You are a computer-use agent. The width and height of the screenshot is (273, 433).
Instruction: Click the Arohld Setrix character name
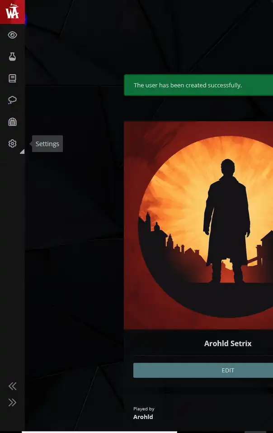click(x=227, y=343)
